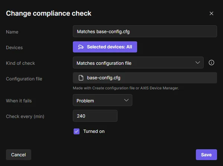223x166 pixels.
Task: Click the Change compliance check title
Action: [x=49, y=13]
